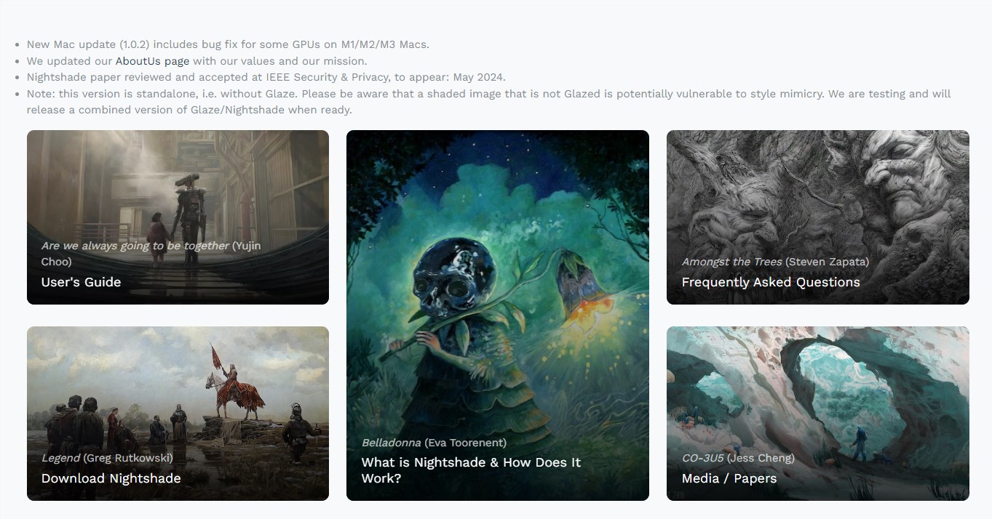Viewport: 992px width, 519px height.
Task: Click the Download Nightshade title
Action: (111, 478)
